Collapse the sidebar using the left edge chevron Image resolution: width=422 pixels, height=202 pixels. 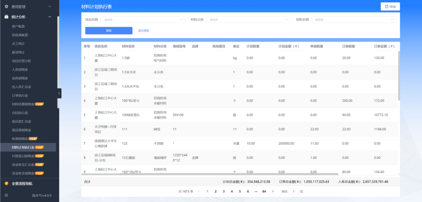coord(59,93)
